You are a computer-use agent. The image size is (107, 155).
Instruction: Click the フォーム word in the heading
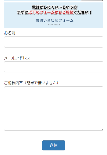[x=66, y=21]
